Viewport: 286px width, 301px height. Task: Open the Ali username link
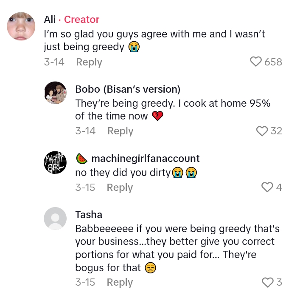click(50, 20)
